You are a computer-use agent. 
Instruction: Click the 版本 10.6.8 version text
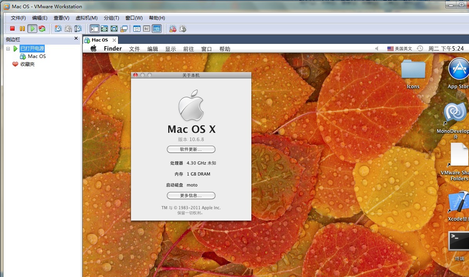(x=191, y=139)
